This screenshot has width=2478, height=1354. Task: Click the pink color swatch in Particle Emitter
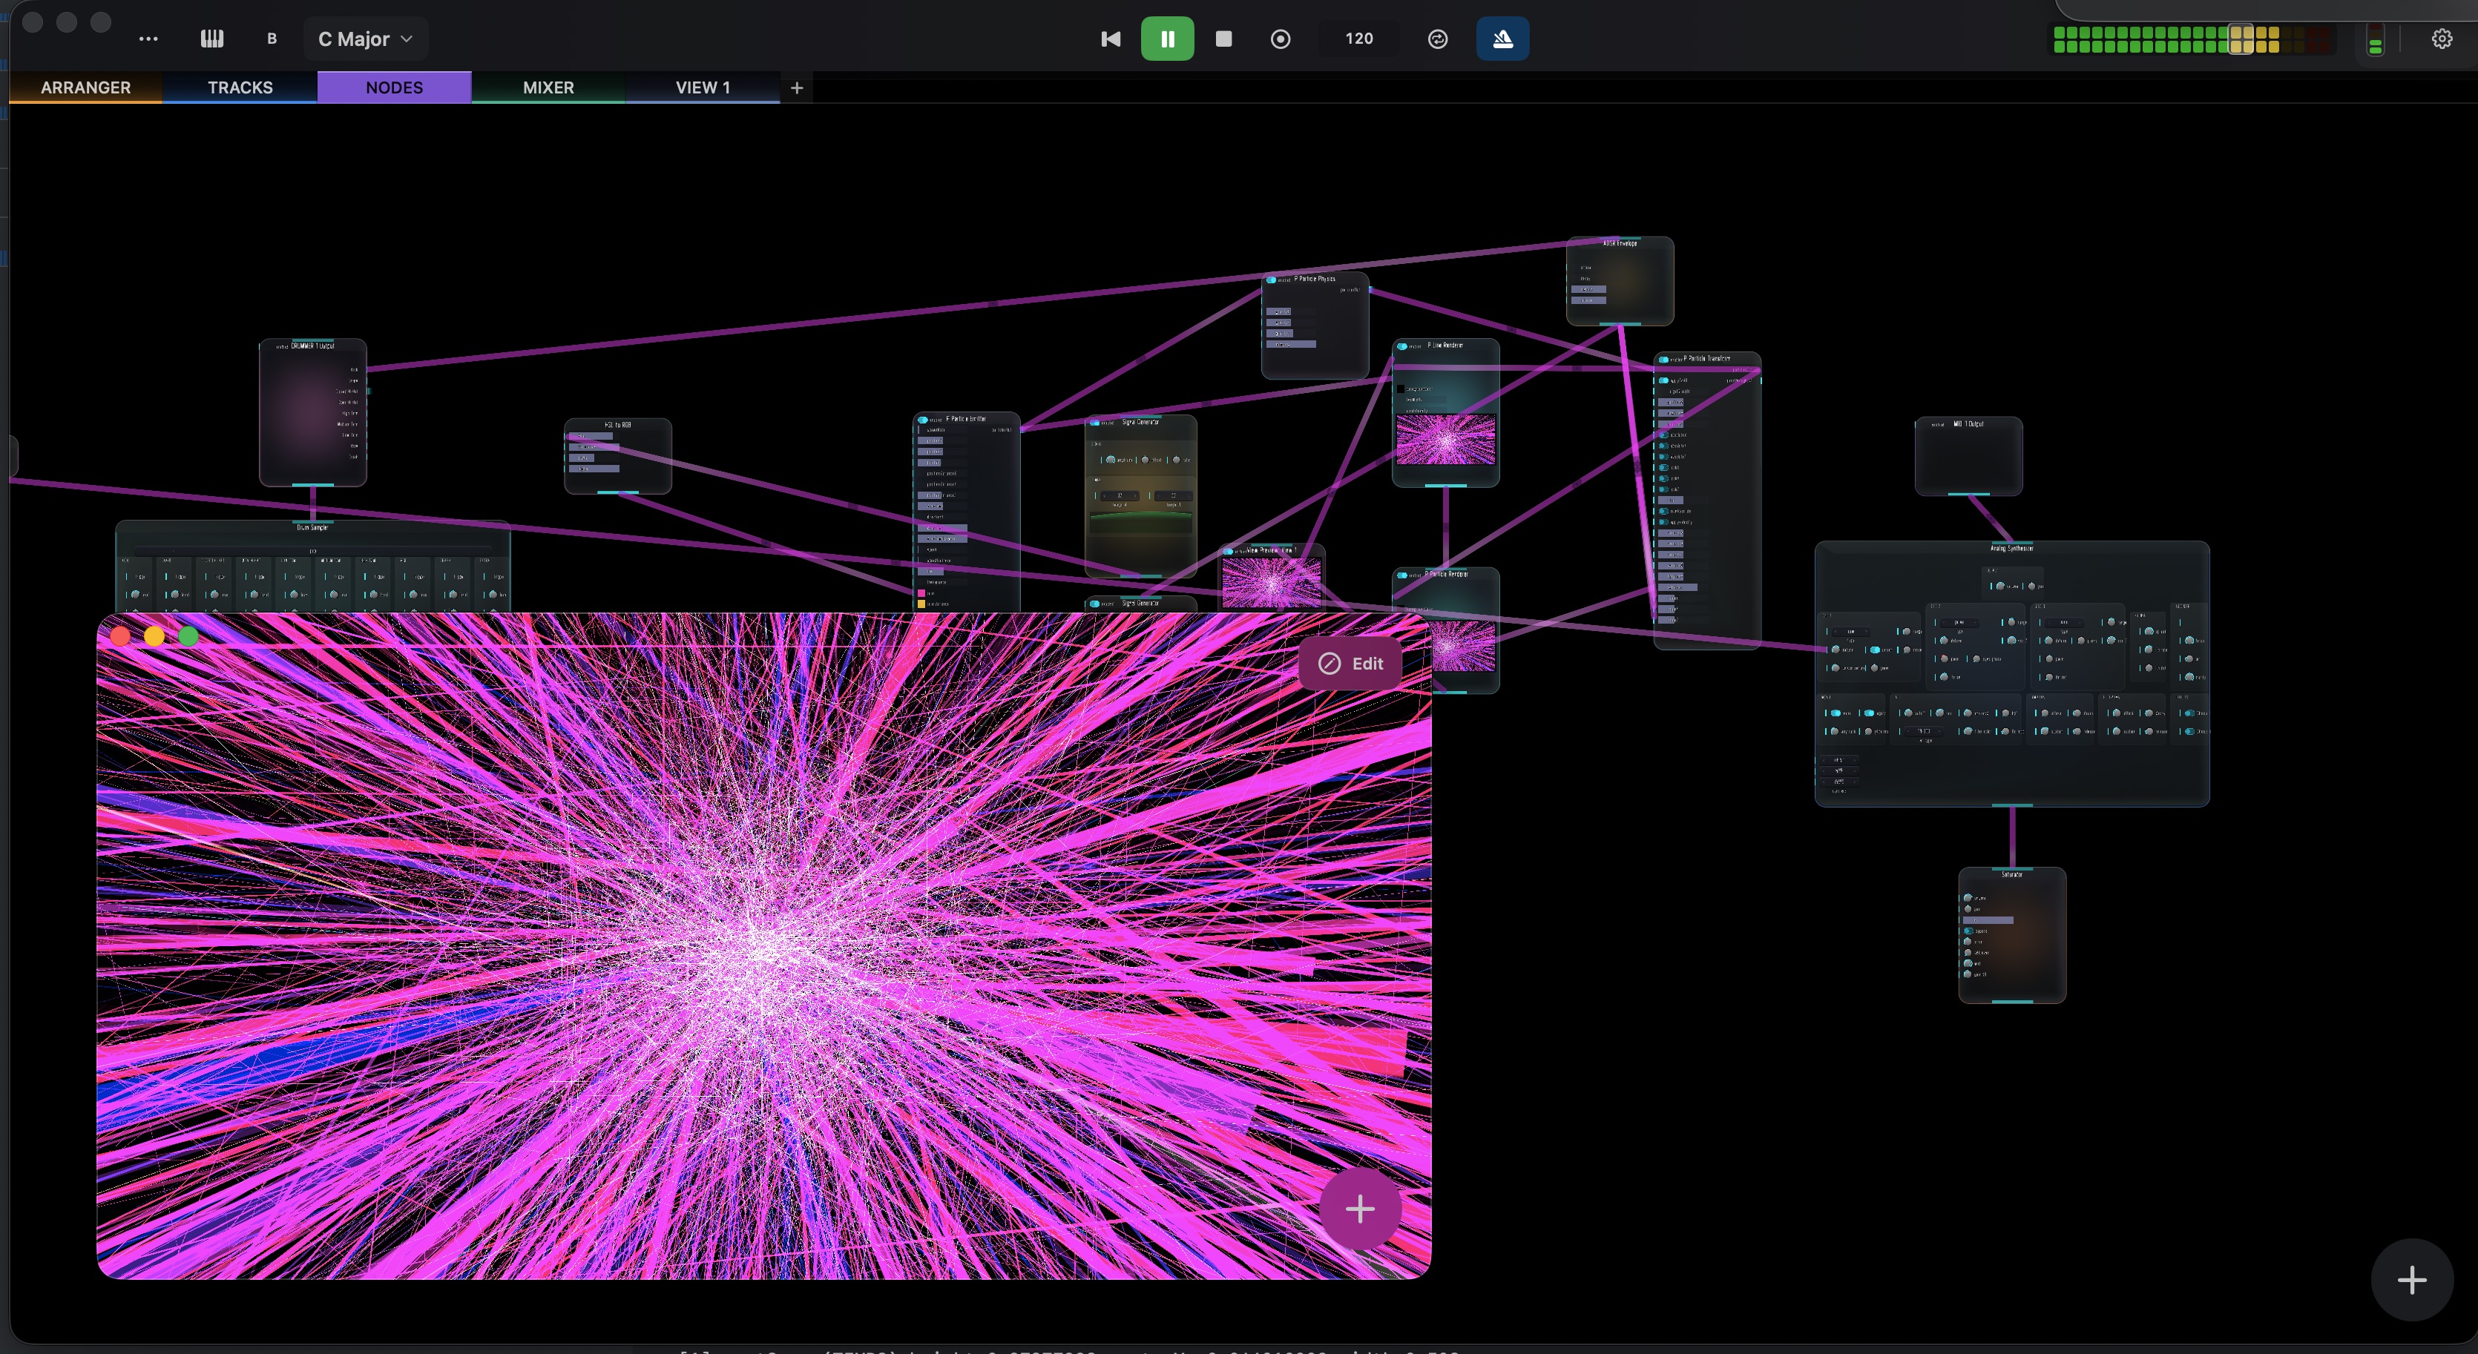(921, 593)
